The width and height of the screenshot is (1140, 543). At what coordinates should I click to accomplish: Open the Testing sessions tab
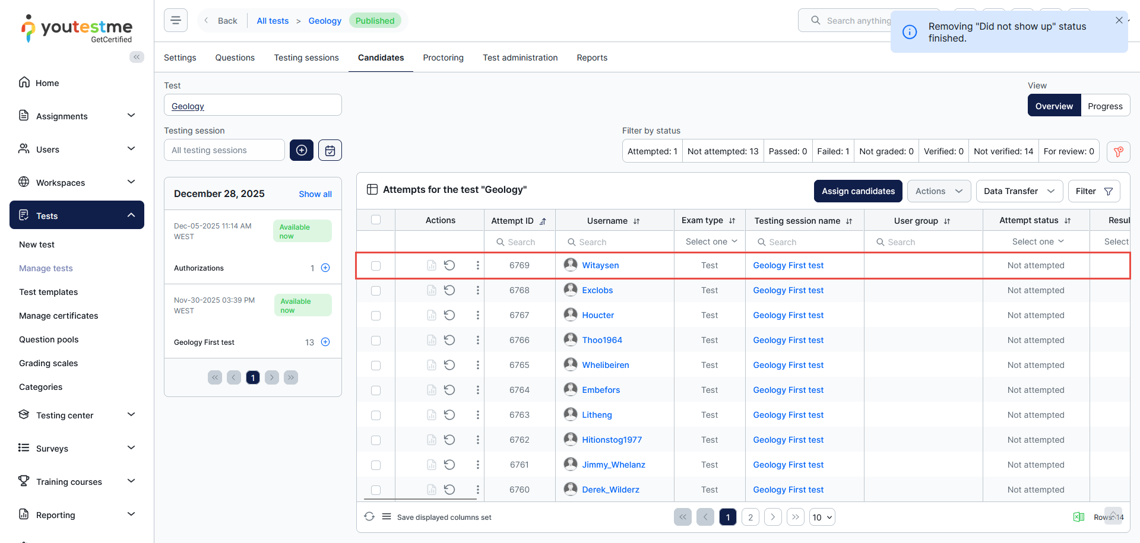coord(306,58)
